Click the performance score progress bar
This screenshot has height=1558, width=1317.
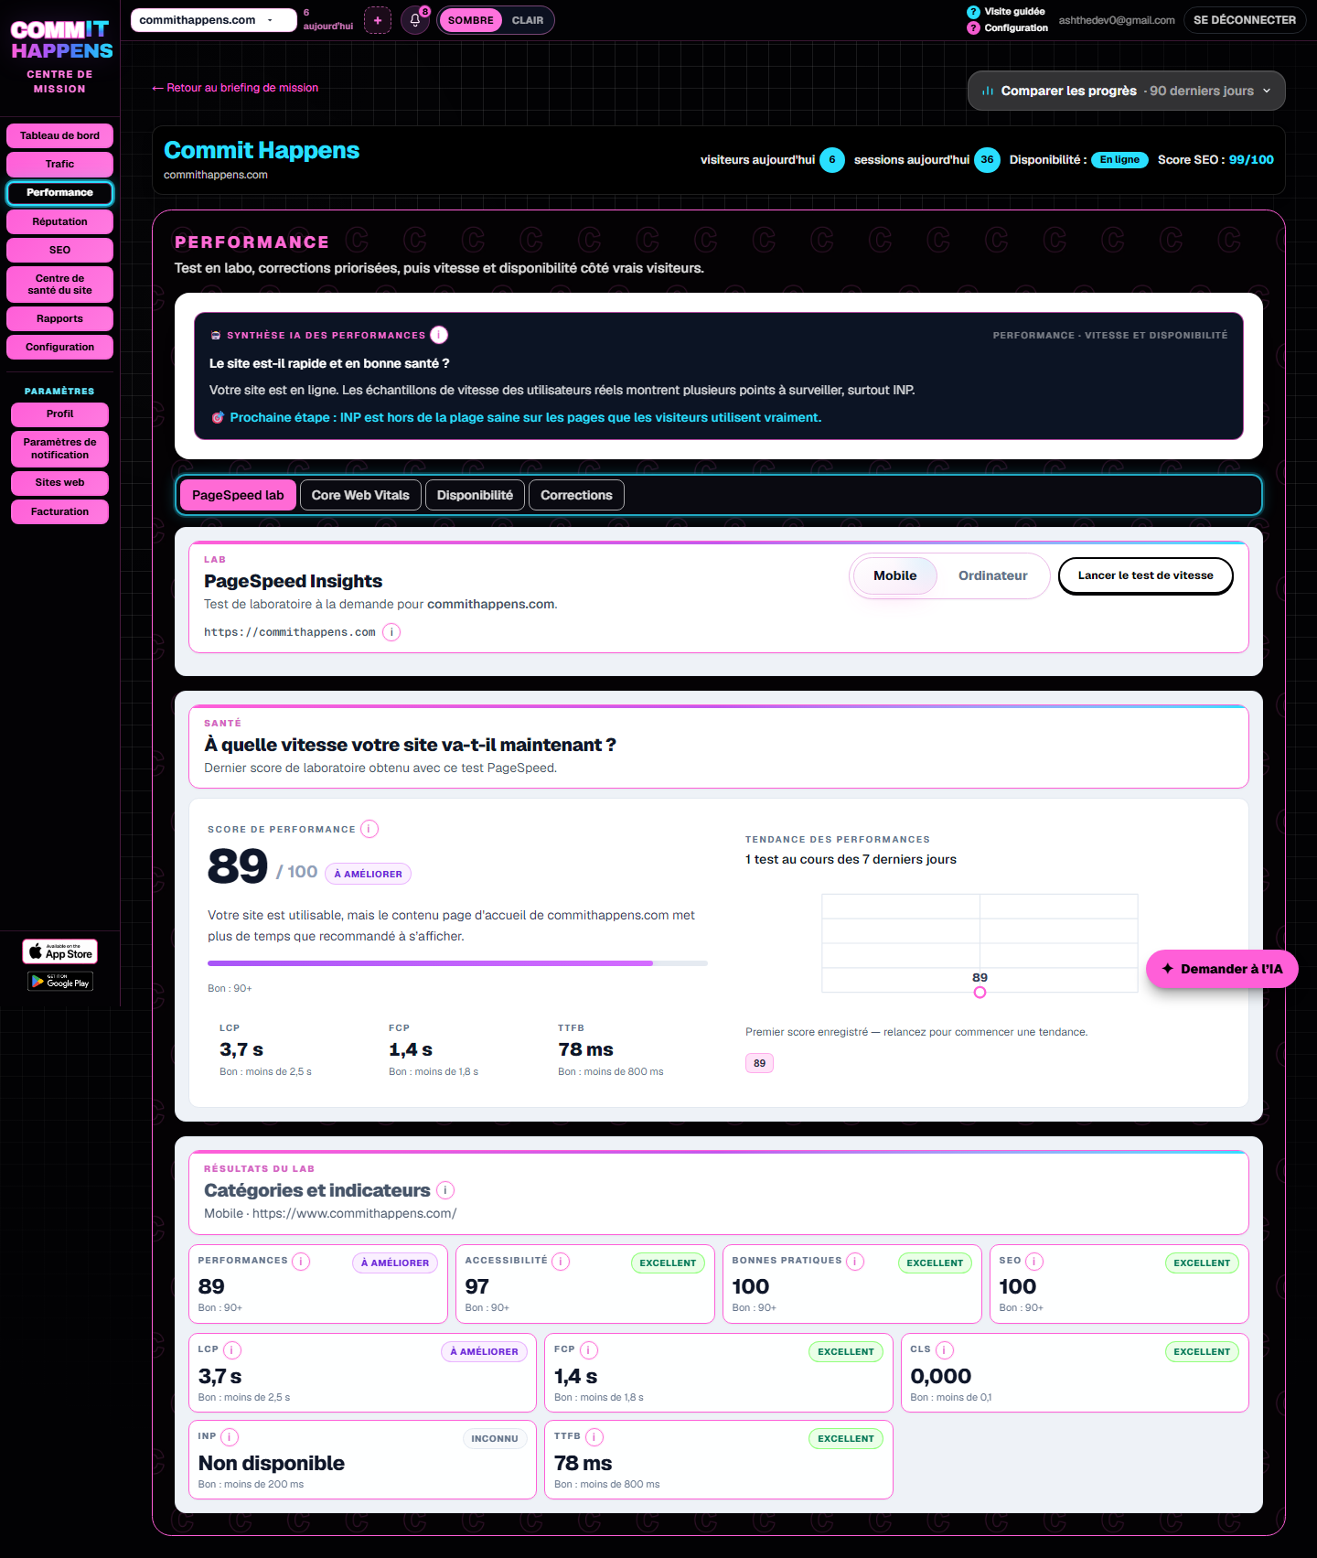[457, 963]
